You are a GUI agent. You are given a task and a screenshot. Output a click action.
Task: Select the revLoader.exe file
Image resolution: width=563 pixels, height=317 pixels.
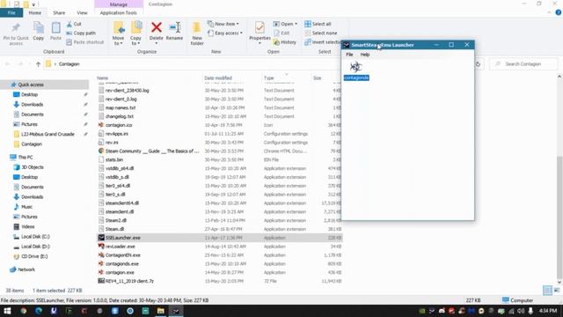point(219,247)
